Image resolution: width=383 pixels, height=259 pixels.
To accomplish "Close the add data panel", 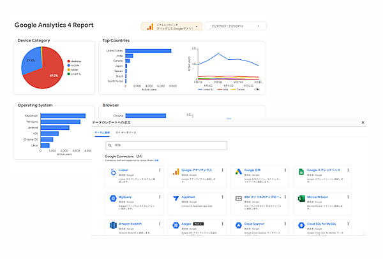I will [363, 122].
